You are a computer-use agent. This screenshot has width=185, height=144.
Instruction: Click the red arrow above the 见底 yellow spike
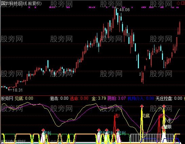(x=142, y=106)
